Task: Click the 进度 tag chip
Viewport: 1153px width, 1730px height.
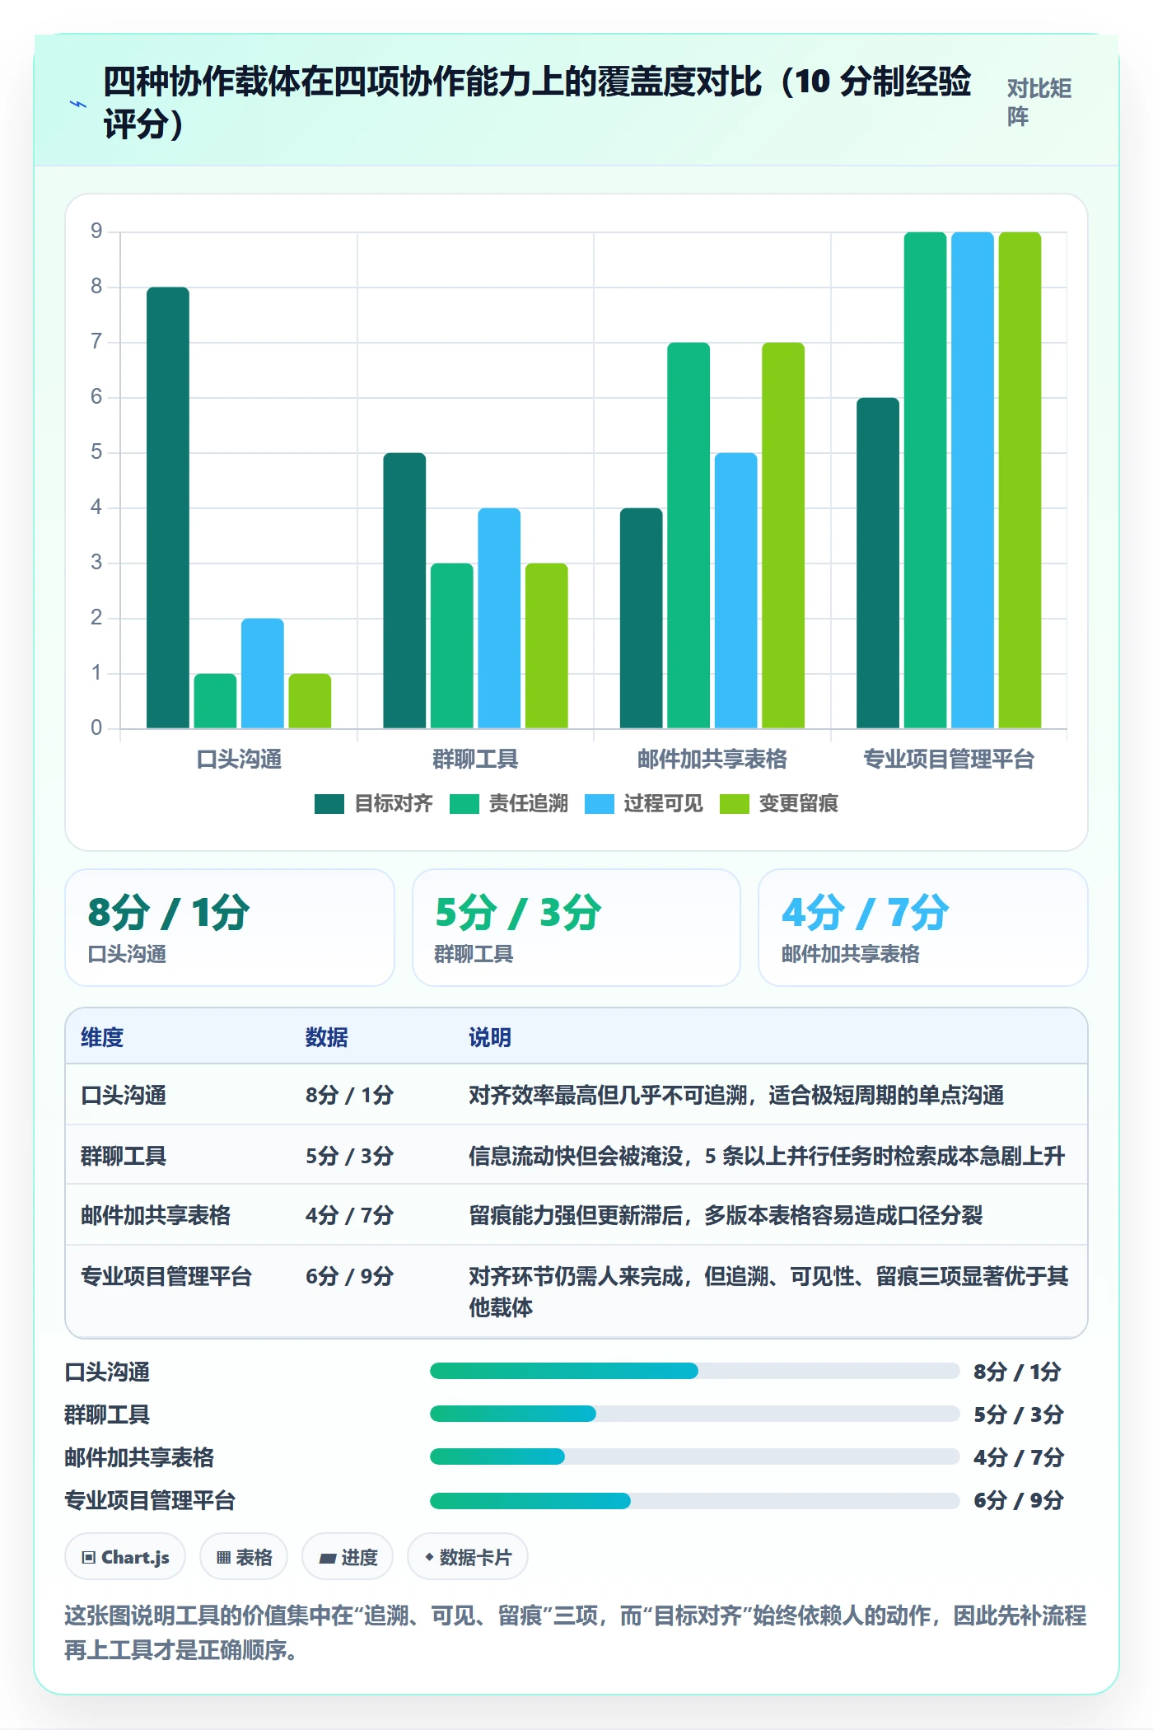Action: tap(348, 1557)
